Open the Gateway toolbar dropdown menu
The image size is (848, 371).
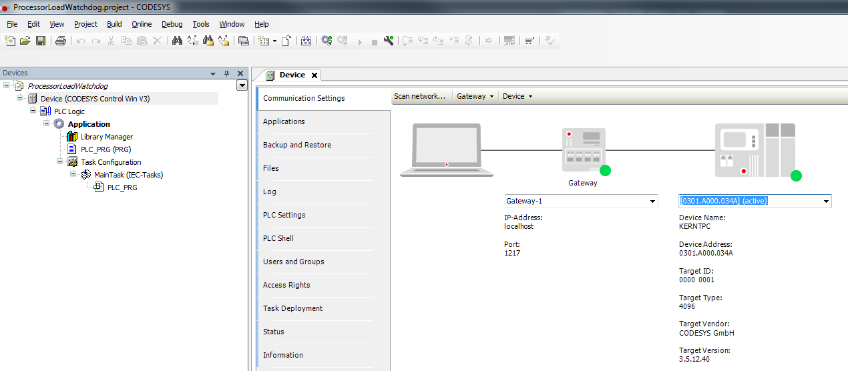[475, 96]
